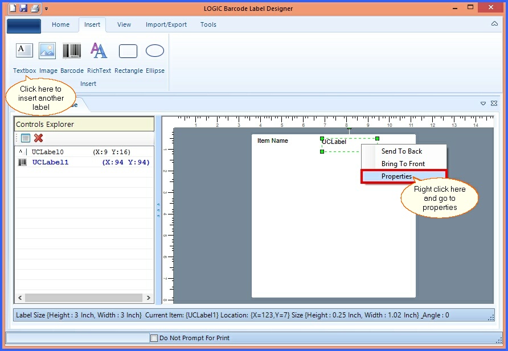Viewport: 508px width, 351px height.
Task: Click the list icon in Controls Explorer
Action: coord(25,138)
